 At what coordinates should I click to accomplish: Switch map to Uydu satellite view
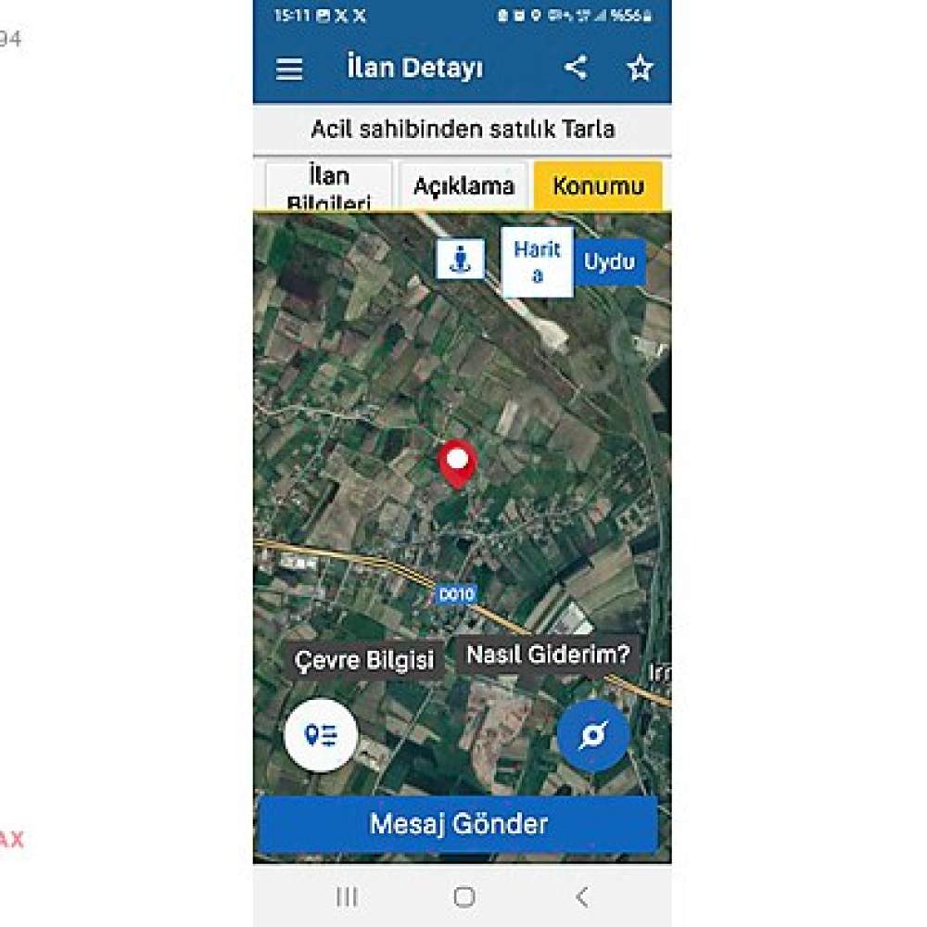click(x=609, y=261)
